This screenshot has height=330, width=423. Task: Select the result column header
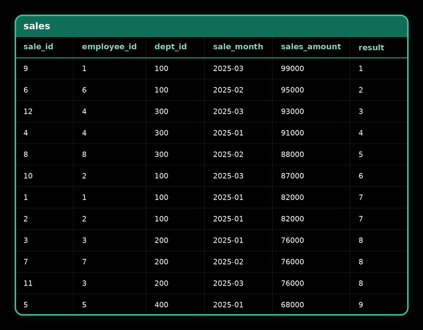[x=371, y=47]
